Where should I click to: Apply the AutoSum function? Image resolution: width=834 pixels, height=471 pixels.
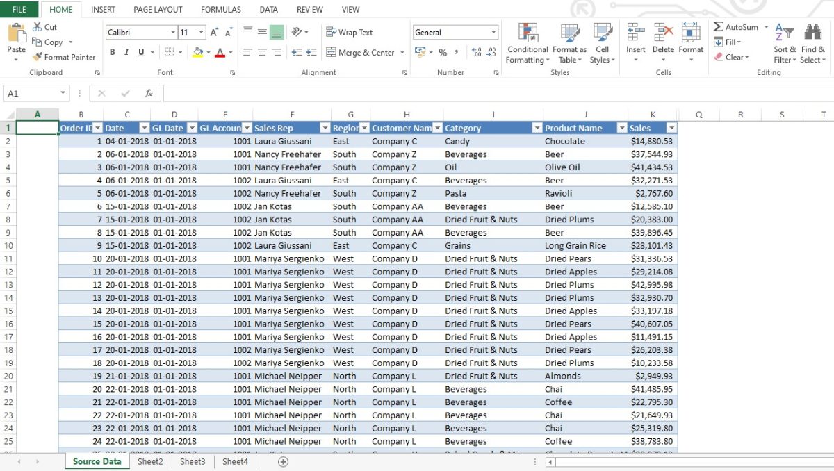point(735,26)
